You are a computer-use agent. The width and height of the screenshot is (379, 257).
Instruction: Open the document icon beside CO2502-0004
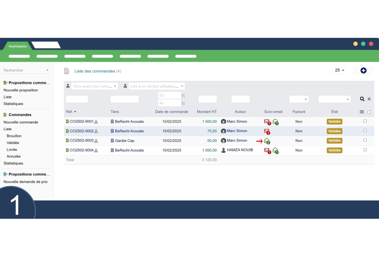tap(67, 150)
